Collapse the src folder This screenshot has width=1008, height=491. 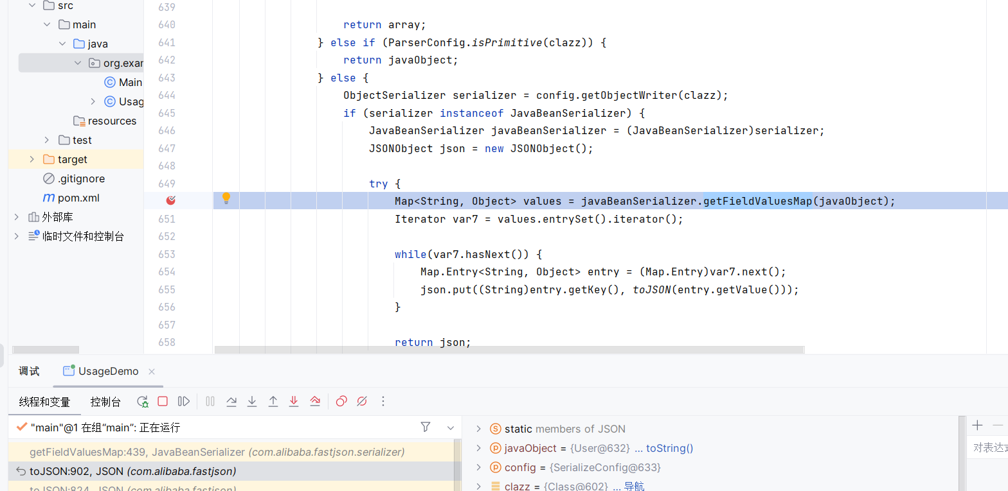click(x=32, y=5)
